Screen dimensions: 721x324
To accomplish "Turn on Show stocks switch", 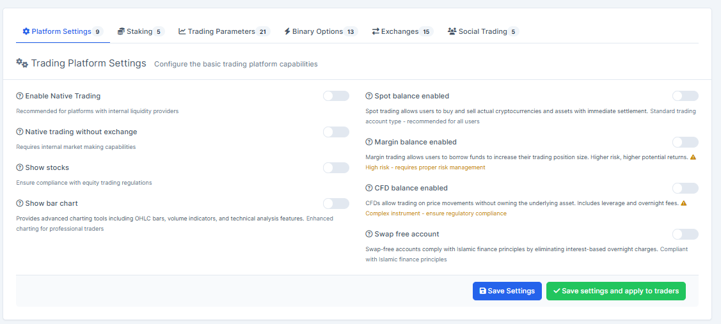I will [336, 167].
